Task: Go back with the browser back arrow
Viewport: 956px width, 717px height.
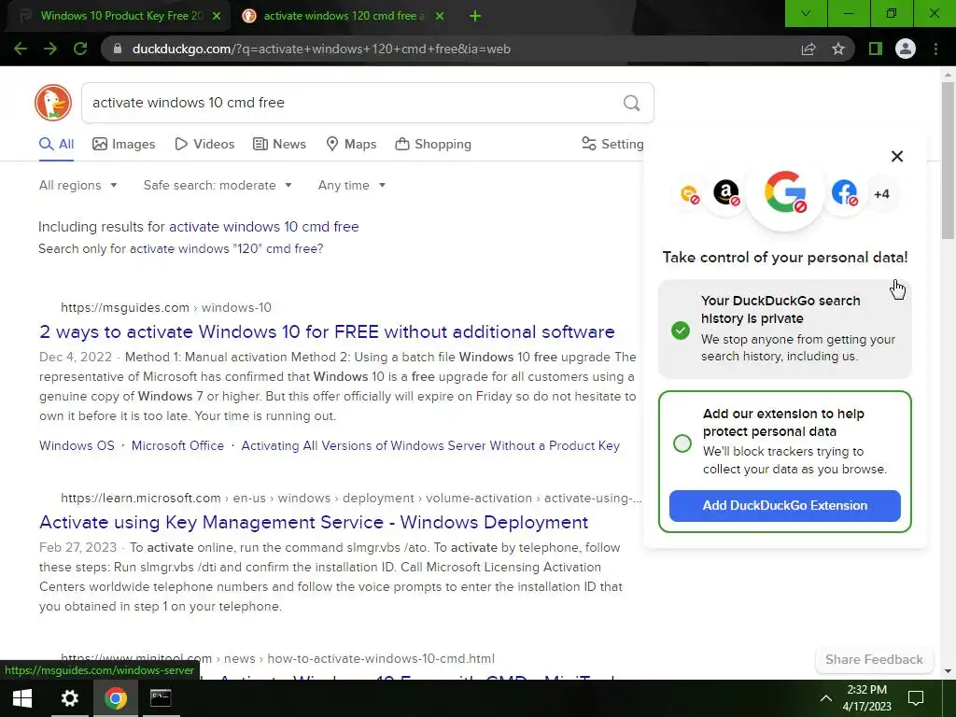Action: pos(21,49)
